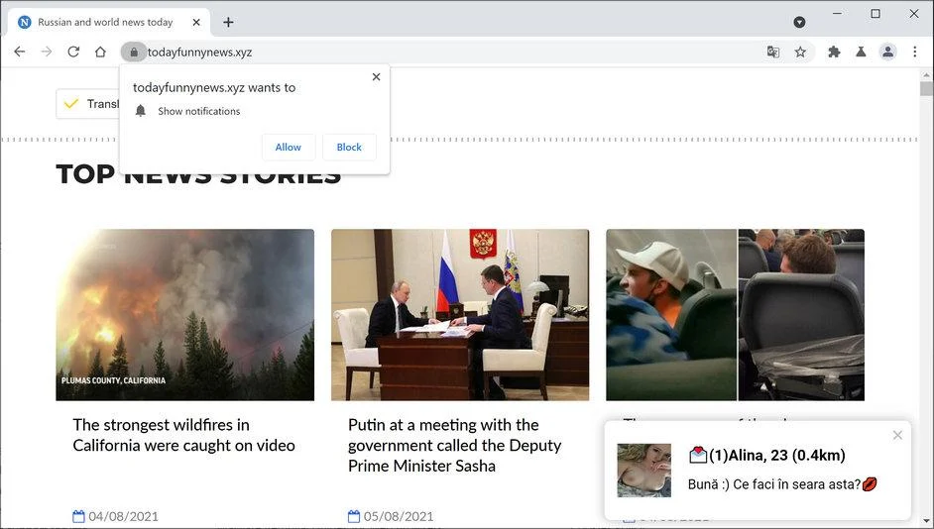
Task: Read the strongest wildfires in California story
Action: tap(183, 435)
